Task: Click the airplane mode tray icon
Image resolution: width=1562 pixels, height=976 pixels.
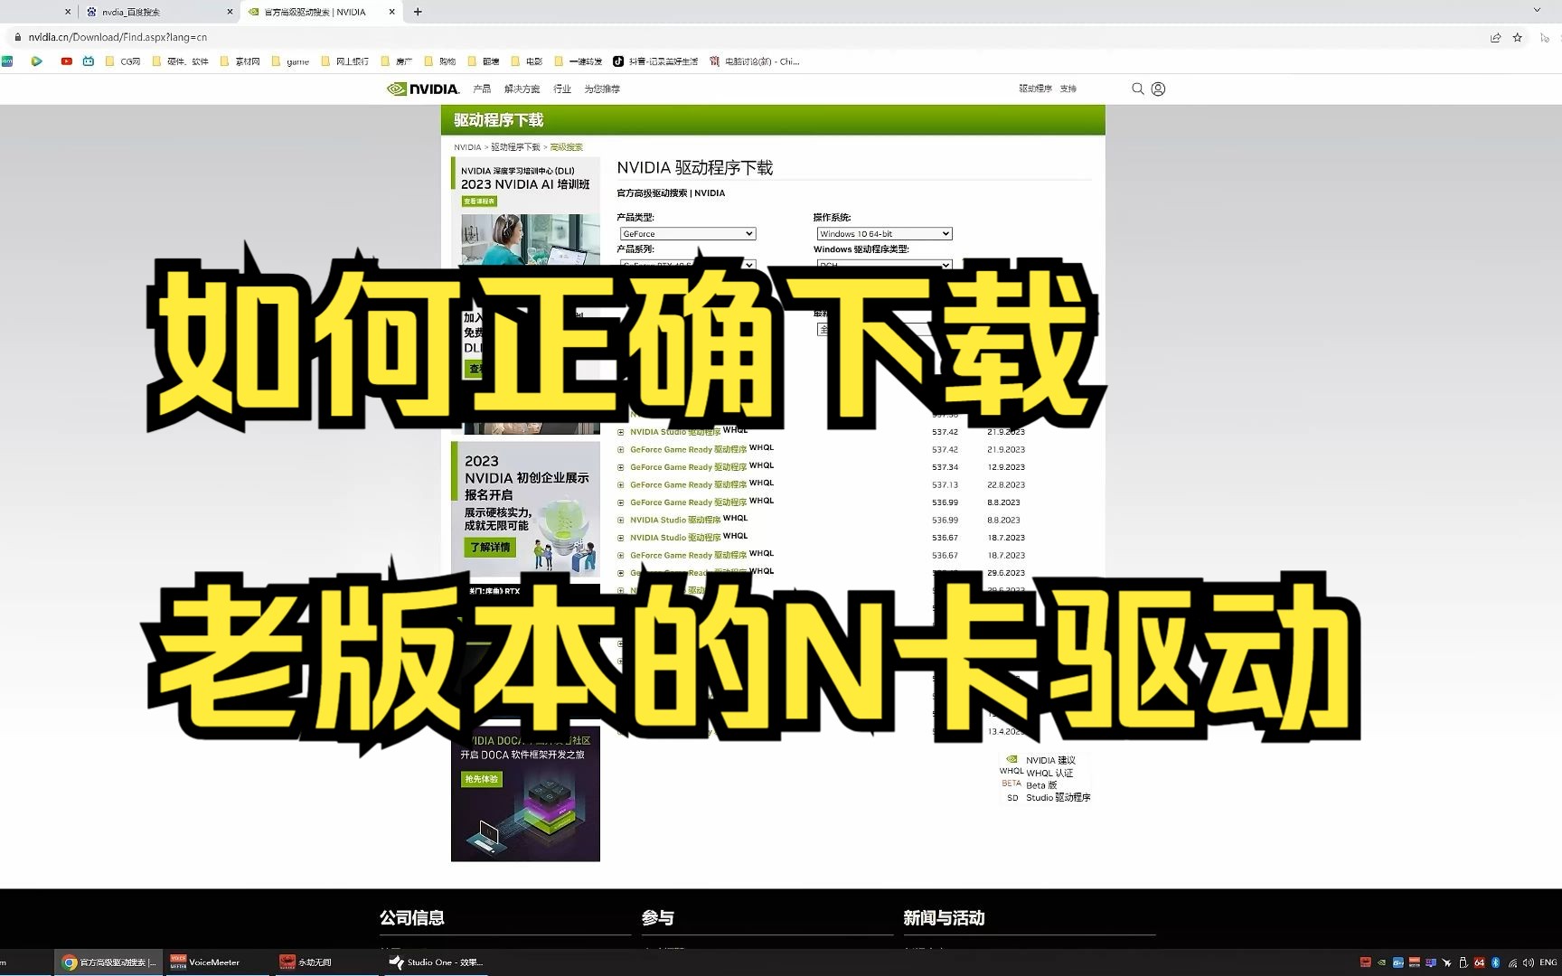Action: [1446, 962]
